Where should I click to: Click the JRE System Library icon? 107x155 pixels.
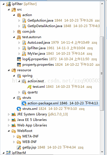(x=14, y=115)
